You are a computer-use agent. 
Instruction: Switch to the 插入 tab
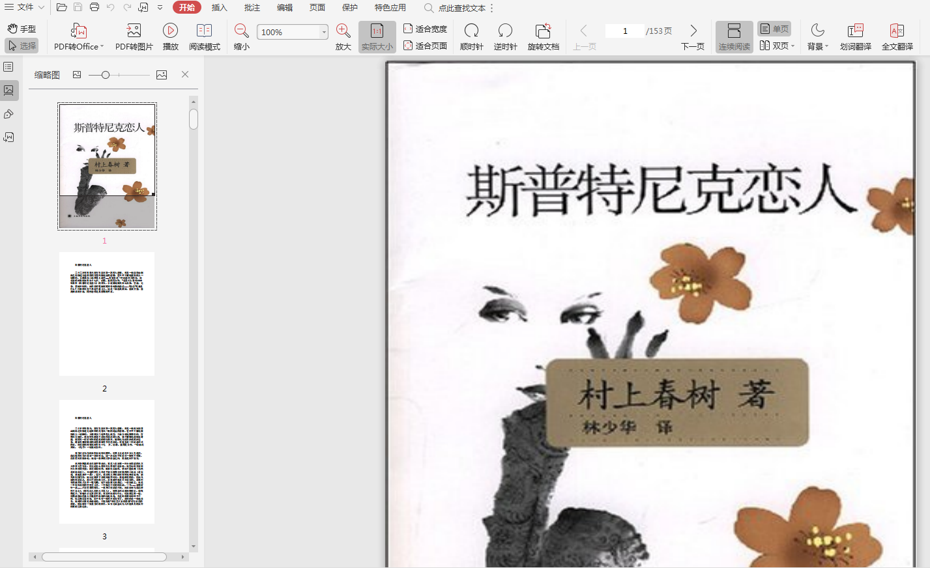220,8
